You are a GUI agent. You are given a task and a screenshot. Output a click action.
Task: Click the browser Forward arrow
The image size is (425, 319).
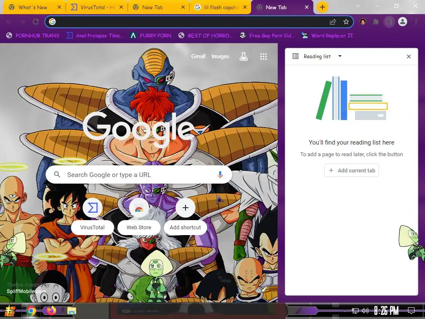[22, 22]
